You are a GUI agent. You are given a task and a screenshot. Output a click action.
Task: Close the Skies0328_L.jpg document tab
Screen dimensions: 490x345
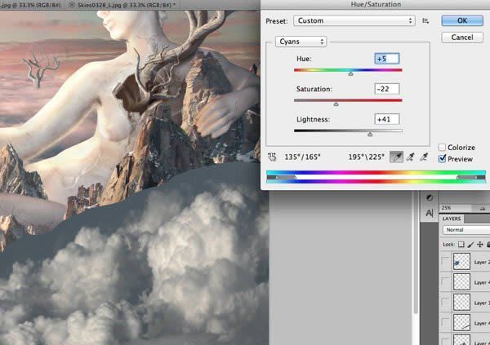(72, 5)
